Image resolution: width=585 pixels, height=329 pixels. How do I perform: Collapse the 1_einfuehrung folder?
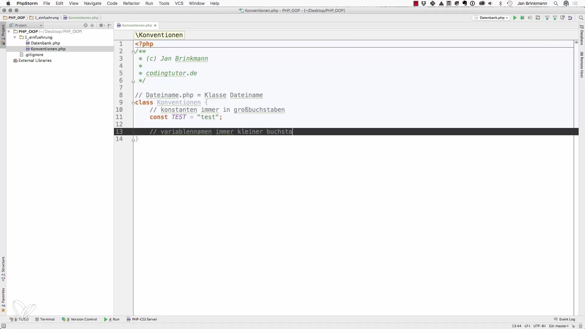15,37
